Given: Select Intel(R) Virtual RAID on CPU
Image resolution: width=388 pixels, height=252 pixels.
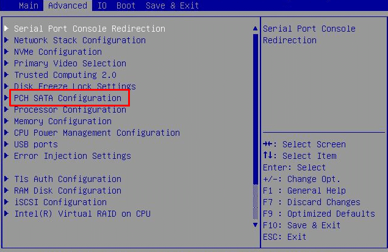Looking at the screenshot, I should coord(82,214).
